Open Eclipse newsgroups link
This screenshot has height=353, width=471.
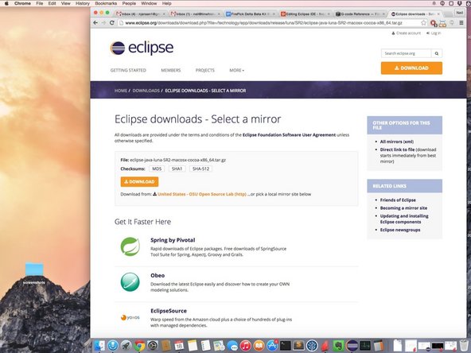(x=400, y=230)
